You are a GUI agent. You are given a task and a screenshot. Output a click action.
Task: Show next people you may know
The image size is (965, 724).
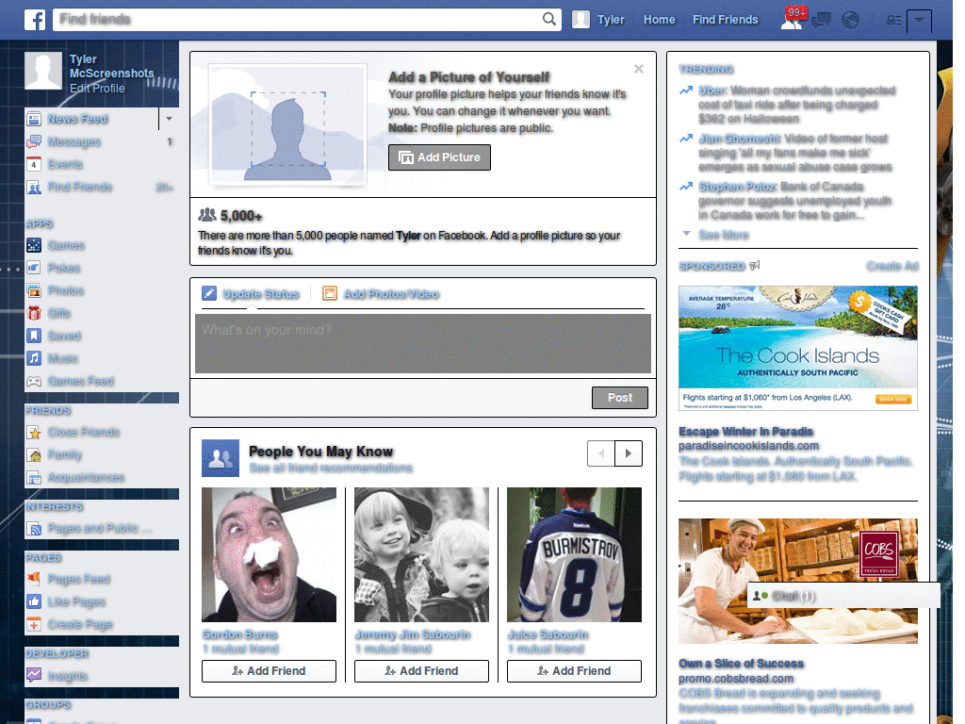(x=629, y=453)
